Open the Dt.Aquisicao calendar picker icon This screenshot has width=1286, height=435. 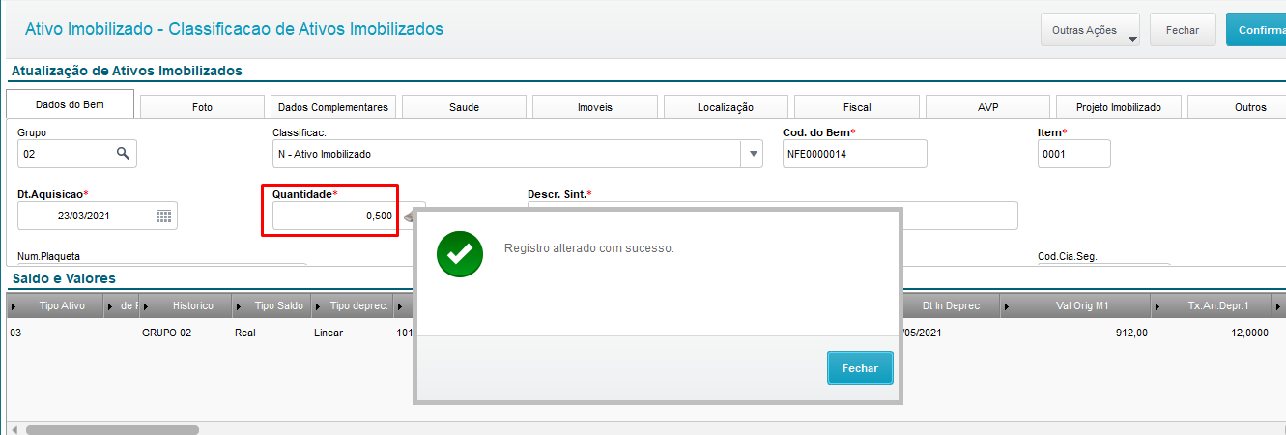click(x=164, y=217)
